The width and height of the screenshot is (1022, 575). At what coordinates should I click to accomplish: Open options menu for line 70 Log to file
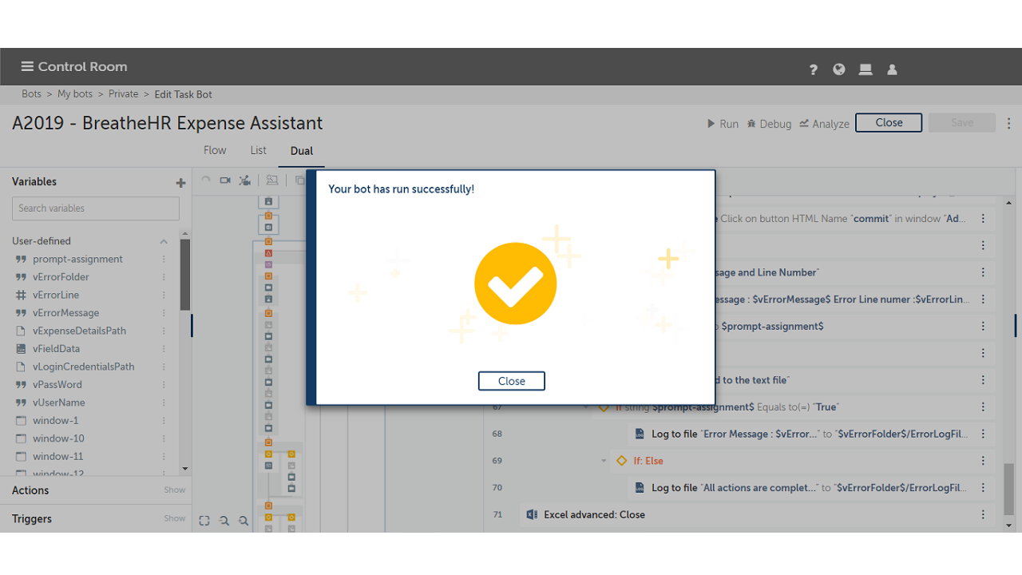click(983, 487)
